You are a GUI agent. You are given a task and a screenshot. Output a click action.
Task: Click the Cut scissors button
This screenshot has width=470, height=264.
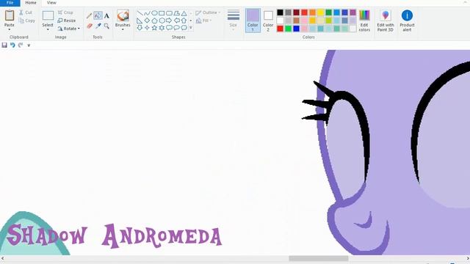pyautogui.click(x=26, y=12)
